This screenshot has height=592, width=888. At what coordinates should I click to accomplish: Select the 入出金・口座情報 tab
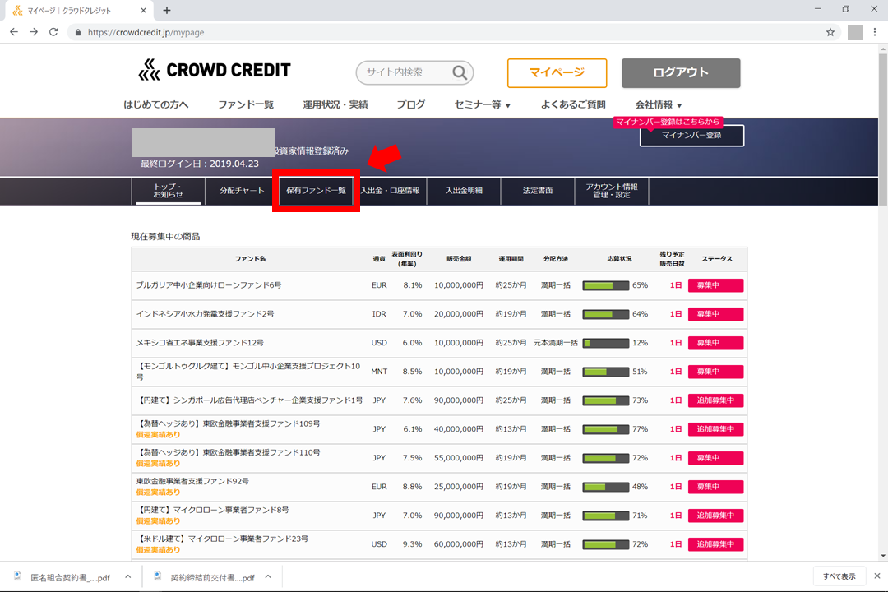(x=391, y=191)
